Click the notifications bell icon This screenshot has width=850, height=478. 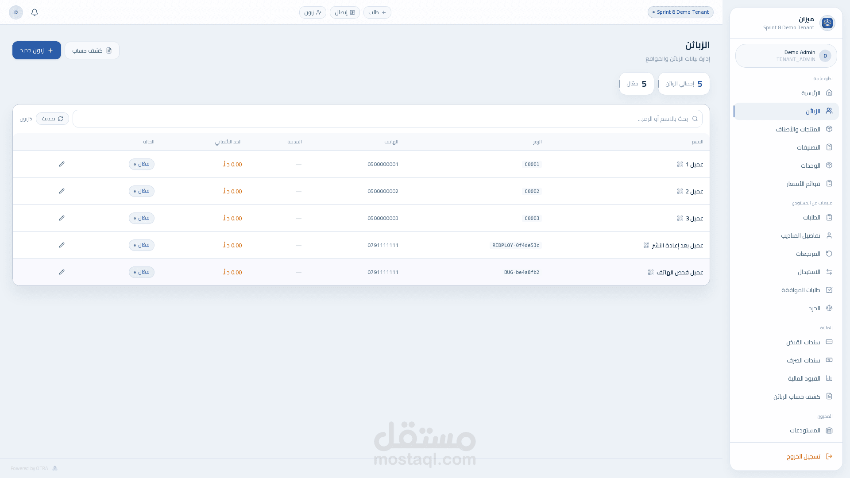pyautogui.click(x=35, y=12)
